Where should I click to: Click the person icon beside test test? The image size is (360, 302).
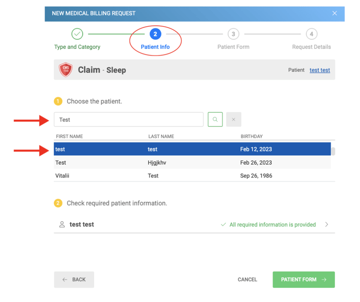[62, 224]
